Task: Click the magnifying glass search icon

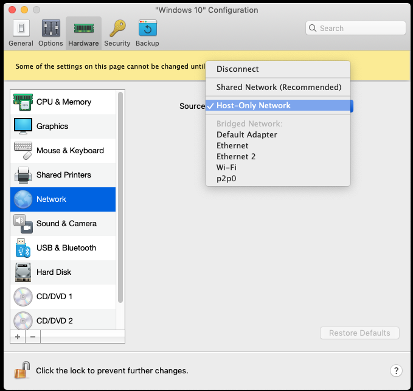Action: (x=313, y=28)
